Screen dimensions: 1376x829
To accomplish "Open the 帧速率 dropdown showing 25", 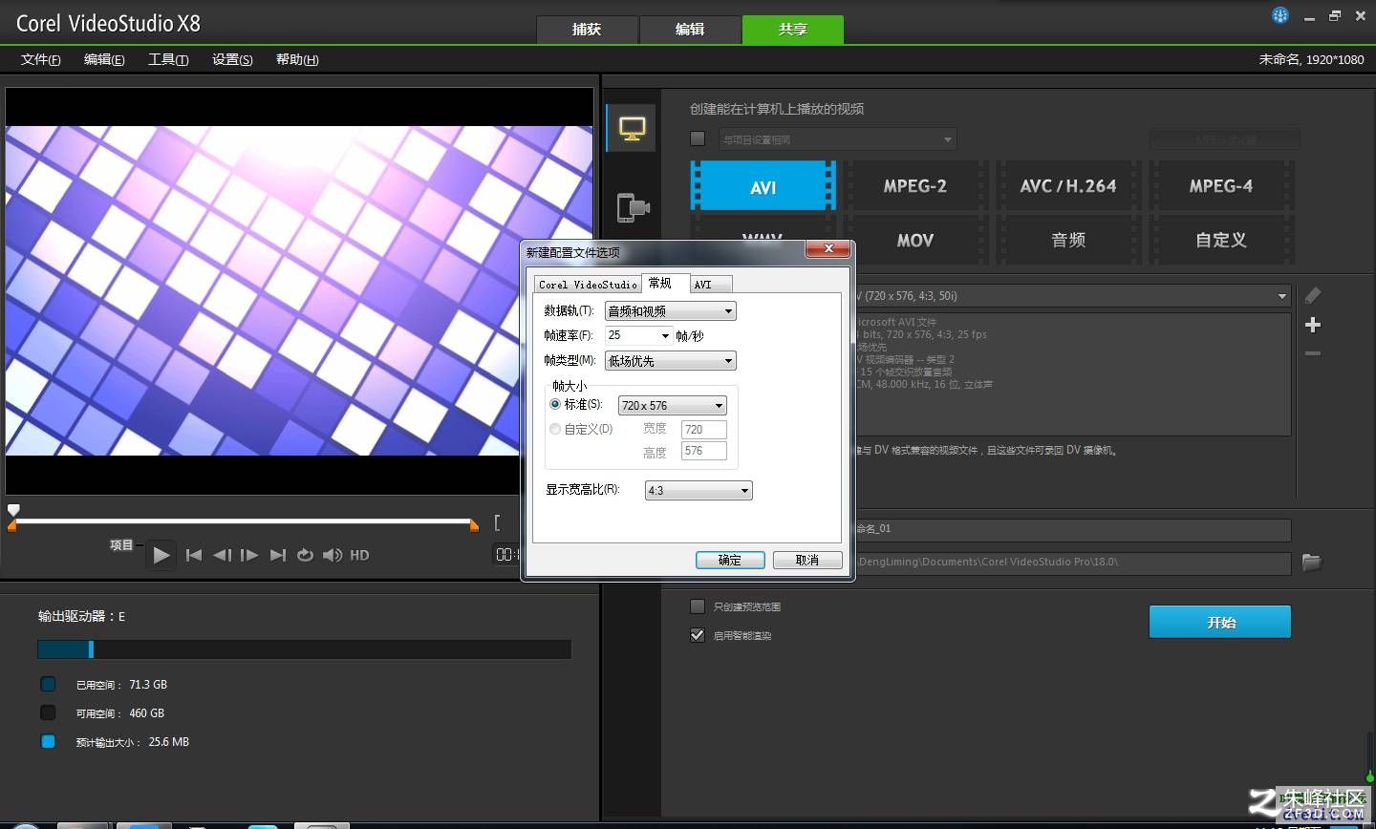I will tap(639, 335).
